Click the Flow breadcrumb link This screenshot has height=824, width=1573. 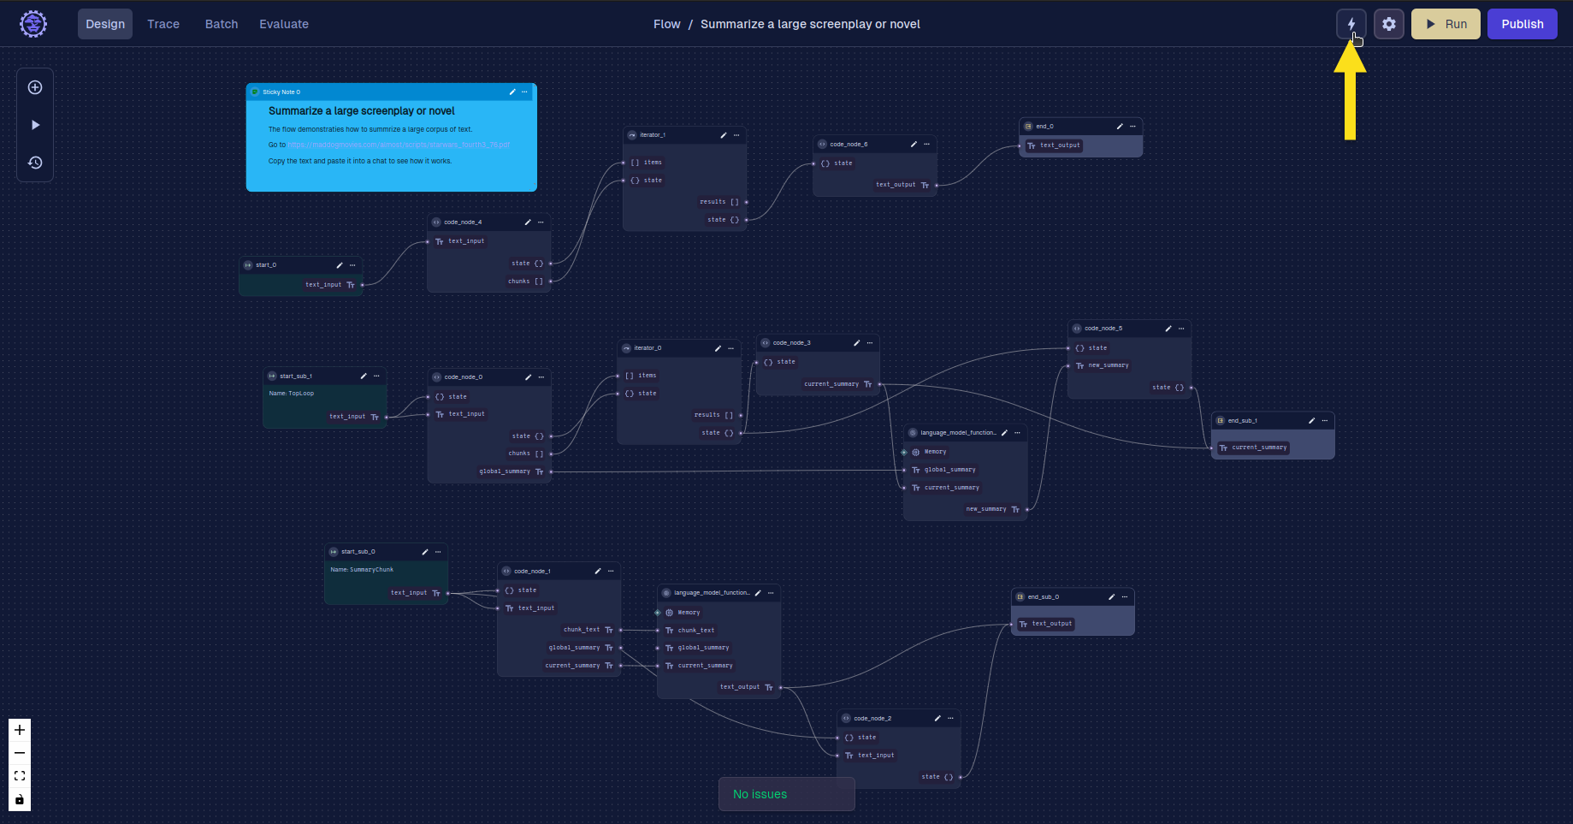click(x=667, y=24)
